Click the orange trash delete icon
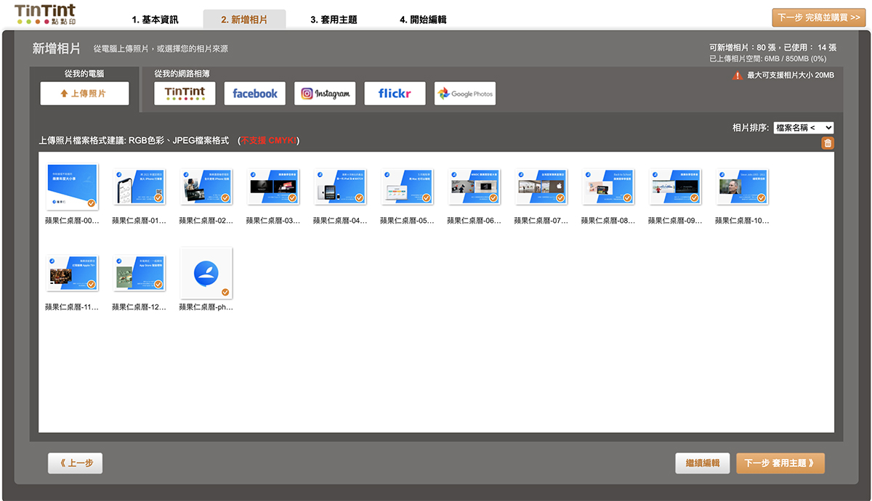872x501 pixels. pos(828,143)
